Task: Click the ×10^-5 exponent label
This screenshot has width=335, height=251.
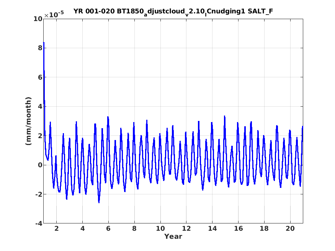Action: click(x=54, y=15)
